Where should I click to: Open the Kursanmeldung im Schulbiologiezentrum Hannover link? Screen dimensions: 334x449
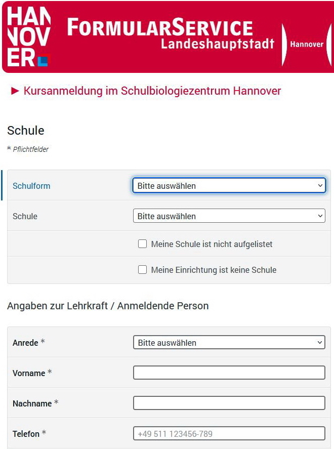152,91
